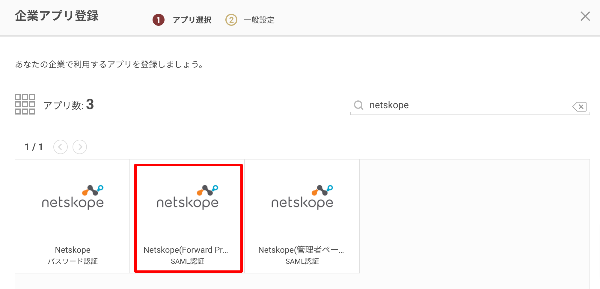The width and height of the screenshot is (600, 289).
Task: Go to next page of apps
Action: (x=80, y=147)
